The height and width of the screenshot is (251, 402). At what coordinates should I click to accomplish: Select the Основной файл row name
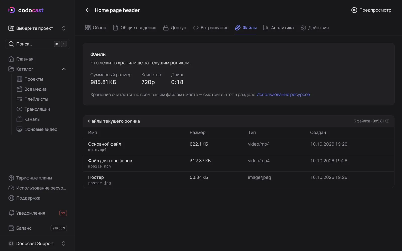(x=105, y=144)
